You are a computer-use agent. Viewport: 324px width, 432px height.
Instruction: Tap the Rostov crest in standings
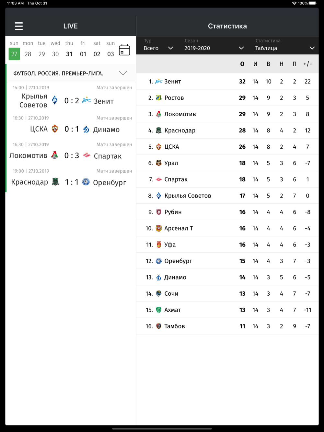click(158, 98)
